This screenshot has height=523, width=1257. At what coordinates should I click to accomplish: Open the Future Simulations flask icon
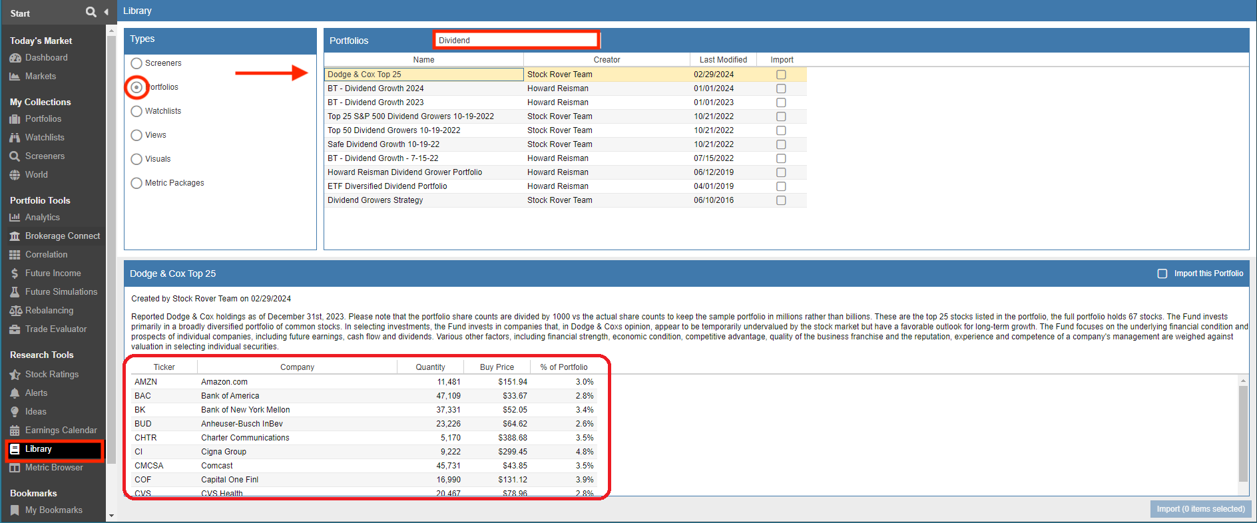15,292
